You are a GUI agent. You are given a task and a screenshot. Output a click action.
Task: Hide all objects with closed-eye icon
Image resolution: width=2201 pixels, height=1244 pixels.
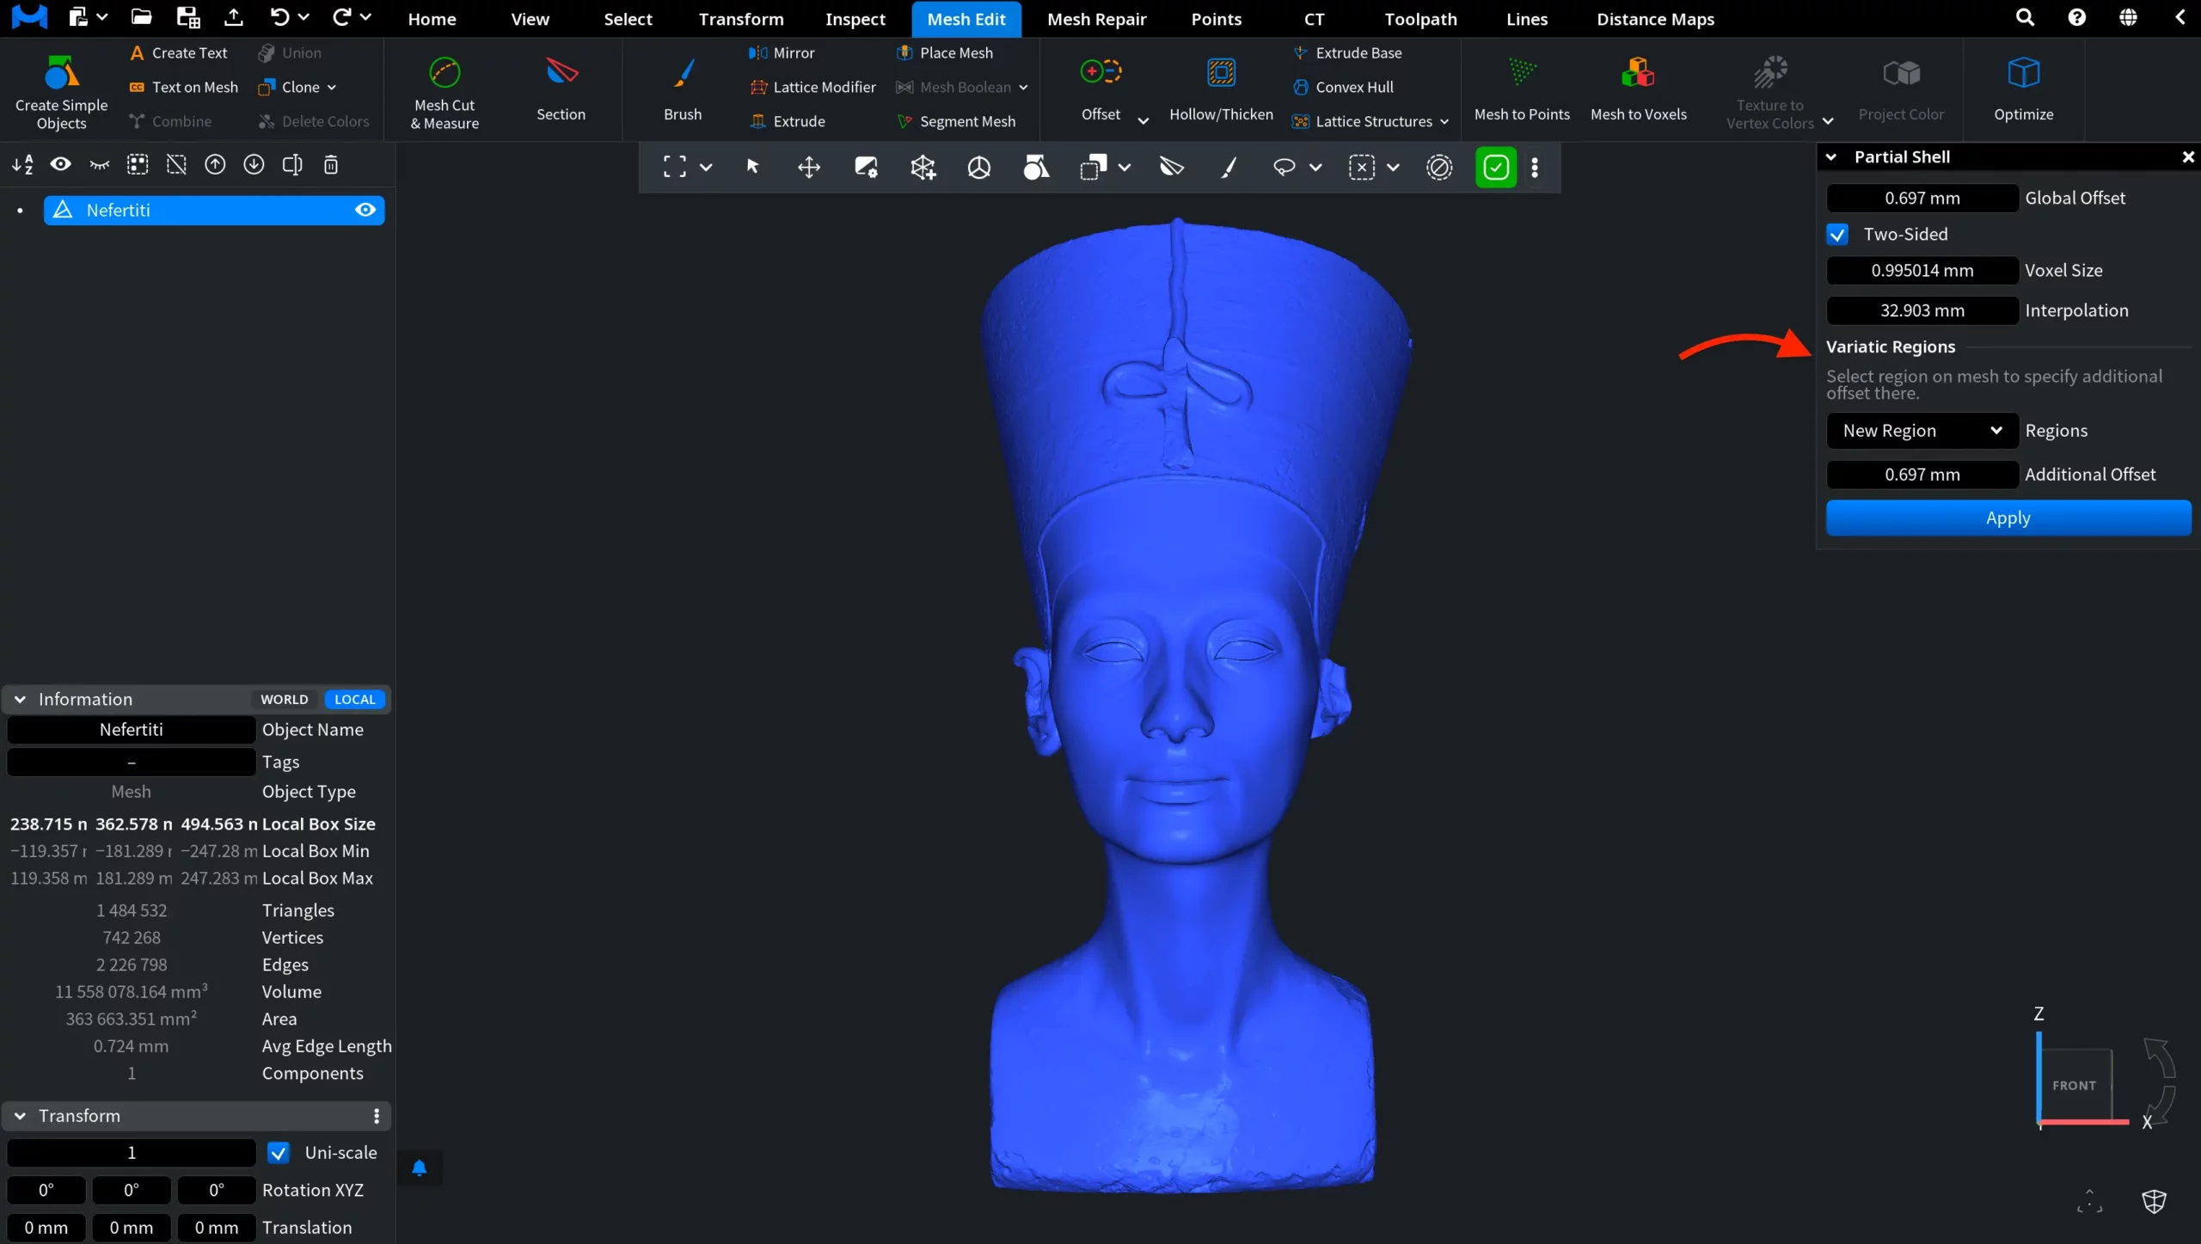coord(100,164)
